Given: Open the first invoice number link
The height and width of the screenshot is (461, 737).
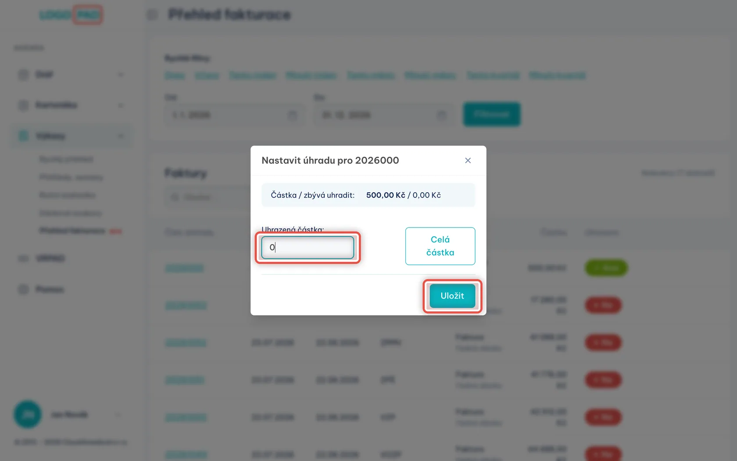Looking at the screenshot, I should click(x=184, y=268).
